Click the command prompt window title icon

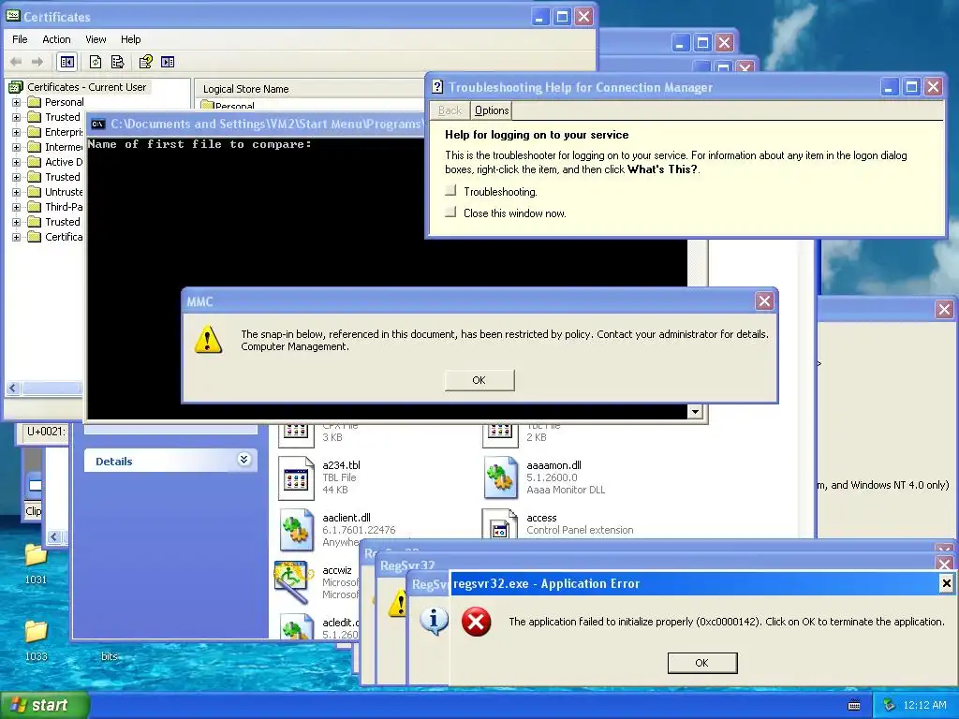click(97, 125)
